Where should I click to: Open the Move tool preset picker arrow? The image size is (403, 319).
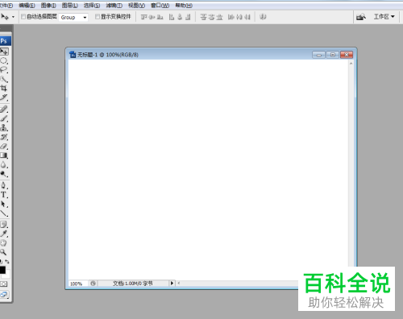point(13,17)
